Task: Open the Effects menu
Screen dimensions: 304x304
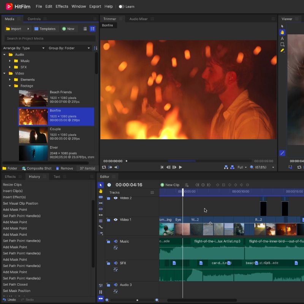Action: tap(62, 6)
